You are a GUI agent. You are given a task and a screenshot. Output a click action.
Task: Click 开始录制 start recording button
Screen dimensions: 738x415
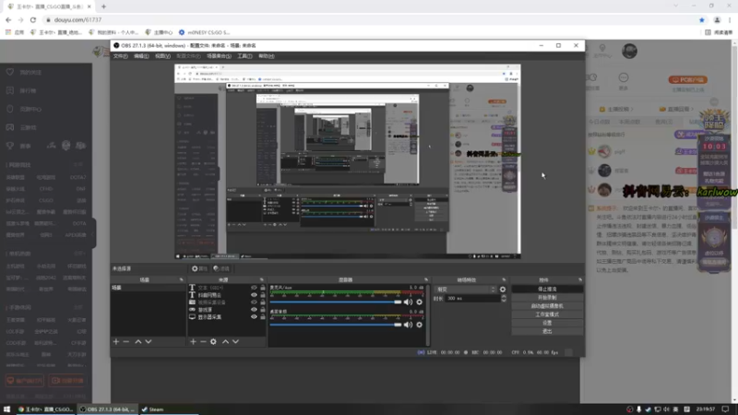(547, 297)
